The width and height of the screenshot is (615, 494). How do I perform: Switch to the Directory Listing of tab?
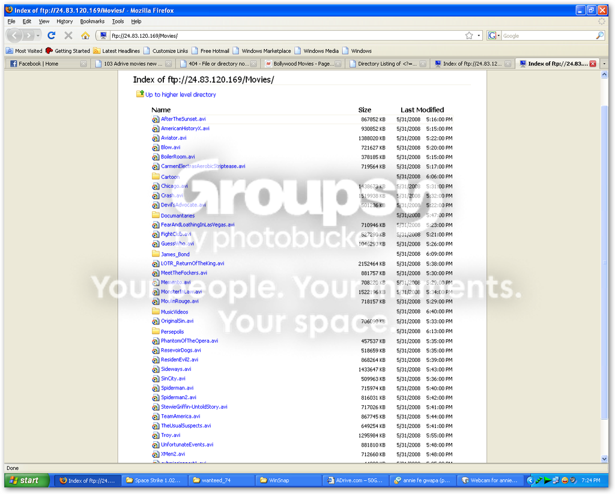pyautogui.click(x=387, y=64)
